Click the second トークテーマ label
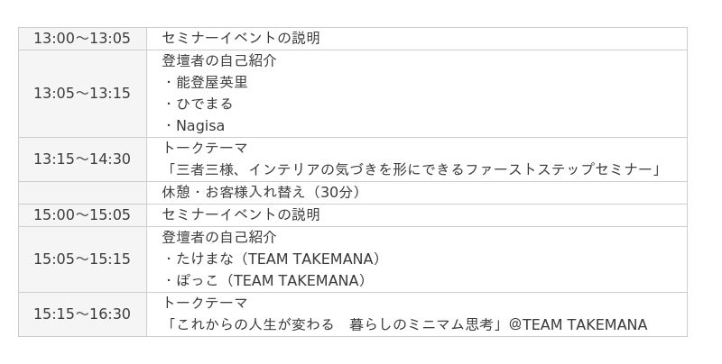Screen dimensions: 722x364 click(205, 303)
